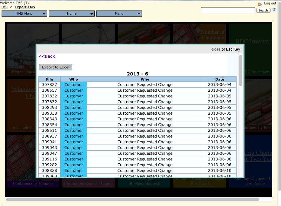Open the help question mark icon
The image size is (281, 206).
(x=274, y=10)
